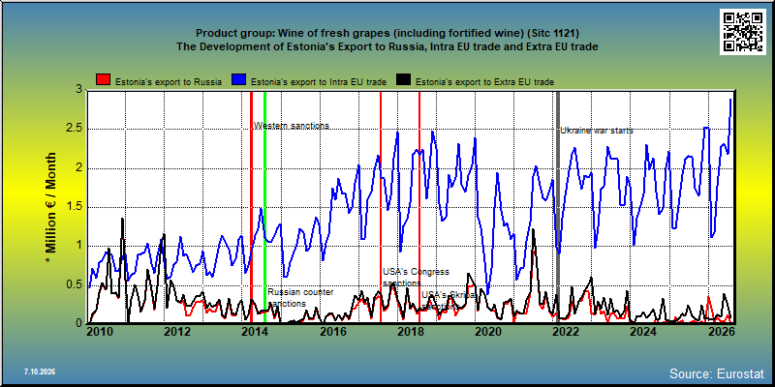Screen dimensions: 775x387
Task: Click the x-axis label 2014
Action: tap(254, 331)
